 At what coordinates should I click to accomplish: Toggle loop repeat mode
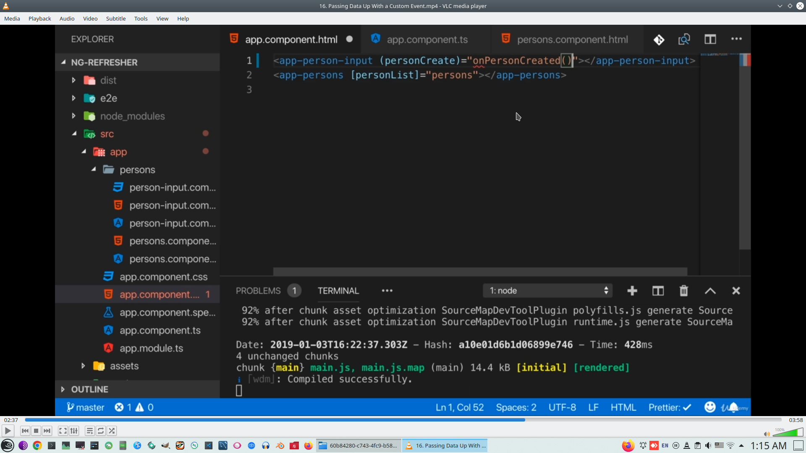pyautogui.click(x=101, y=431)
